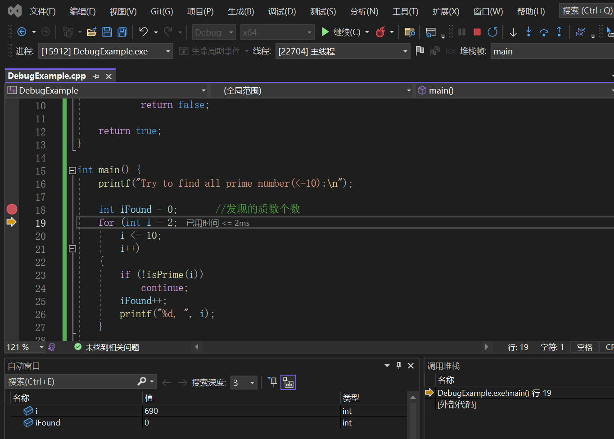Image resolution: width=614 pixels, height=439 pixels.
Task: Open the 工具(T) menu
Action: point(406,11)
